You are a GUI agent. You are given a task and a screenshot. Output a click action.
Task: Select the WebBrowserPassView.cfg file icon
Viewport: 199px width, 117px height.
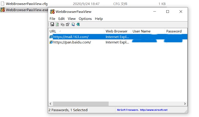[x=3, y=4]
